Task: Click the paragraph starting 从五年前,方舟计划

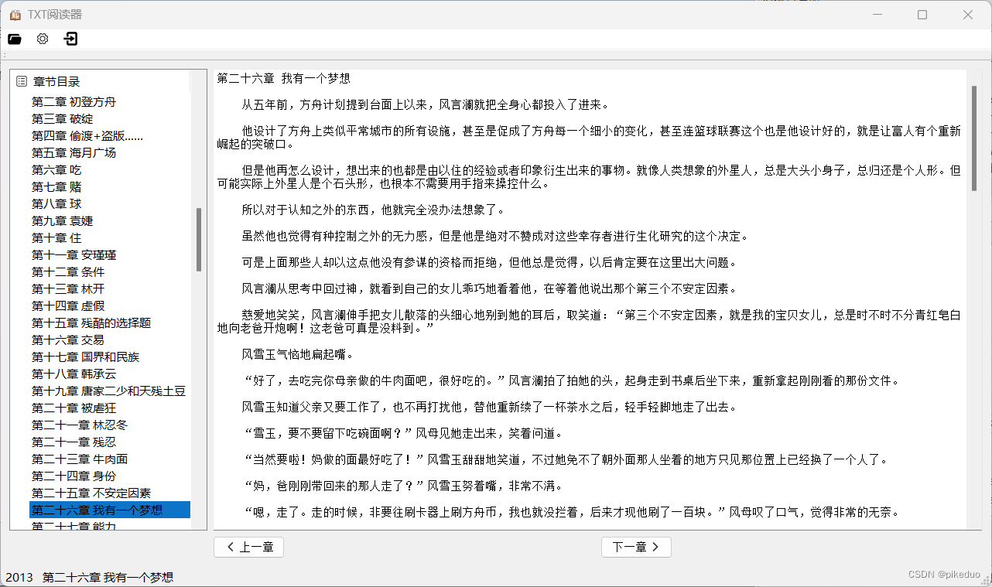Action: pyautogui.click(x=426, y=105)
